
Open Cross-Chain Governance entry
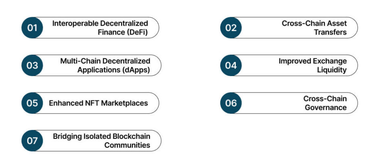[325, 103]
